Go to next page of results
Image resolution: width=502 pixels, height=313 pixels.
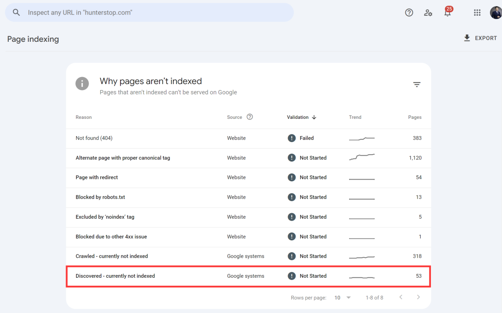418,297
